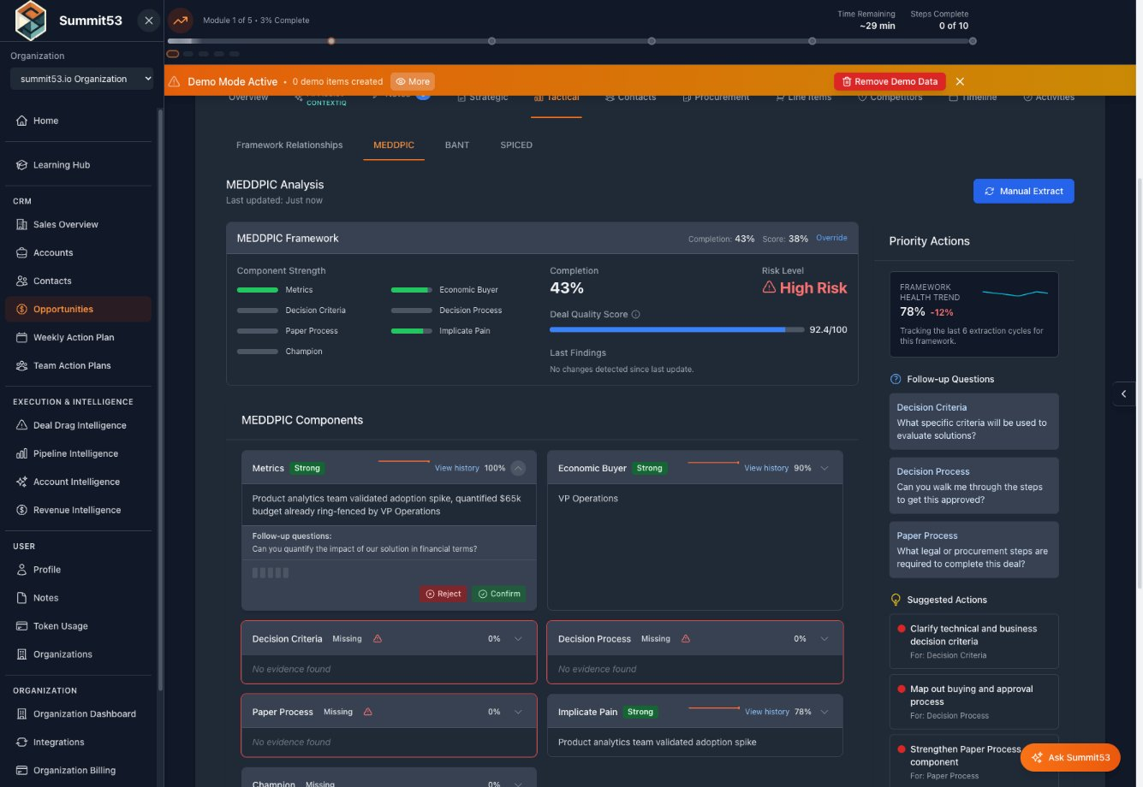The width and height of the screenshot is (1143, 787).
Task: Click the Manual Extract button
Action: 1023,191
